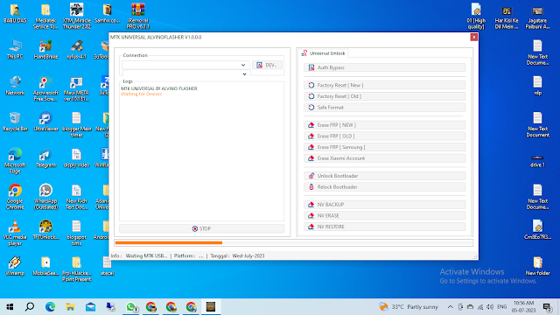560x315 pixels.
Task: Click Erase FRP [ OLD ]
Action: click(x=385, y=136)
